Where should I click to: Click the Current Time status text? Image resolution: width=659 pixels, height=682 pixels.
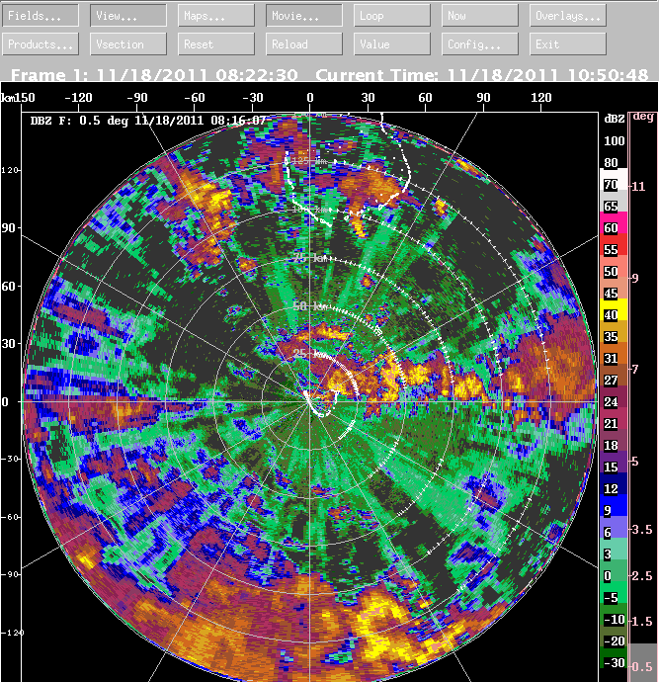point(481,75)
